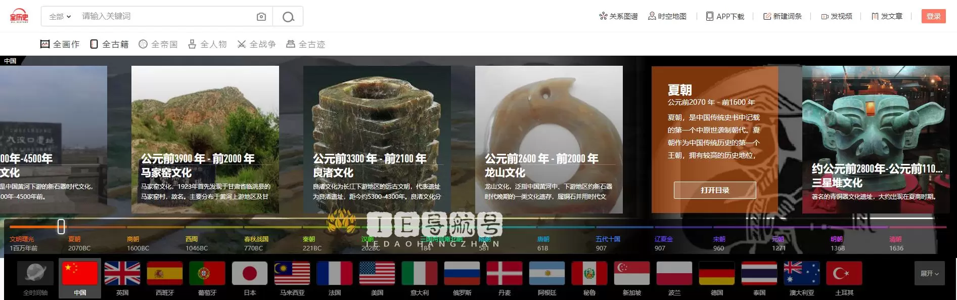Click 发视频 in the top bar
The height and width of the screenshot is (300, 957).
tap(837, 16)
